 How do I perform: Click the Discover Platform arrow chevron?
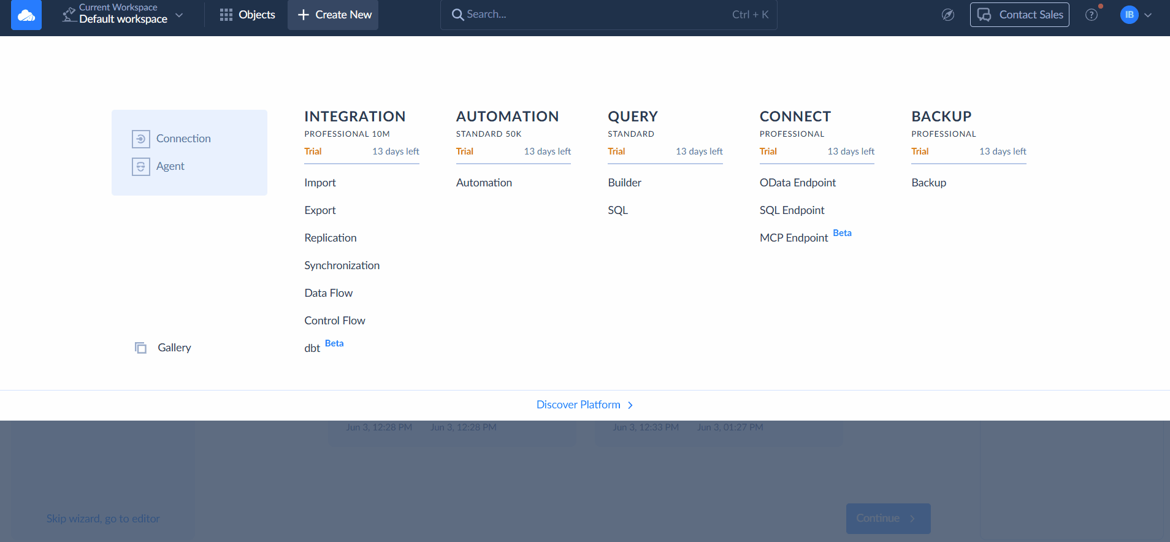(630, 405)
